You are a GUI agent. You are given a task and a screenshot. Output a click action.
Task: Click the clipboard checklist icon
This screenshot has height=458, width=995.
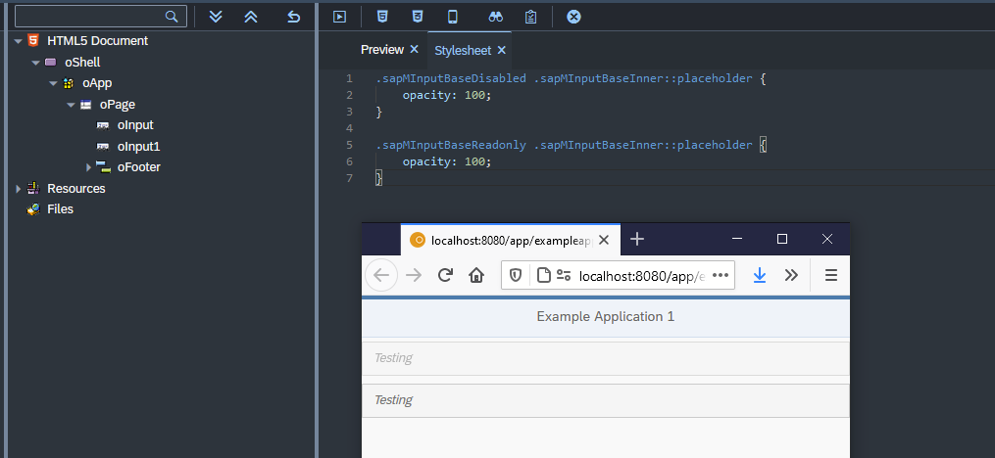[530, 17]
